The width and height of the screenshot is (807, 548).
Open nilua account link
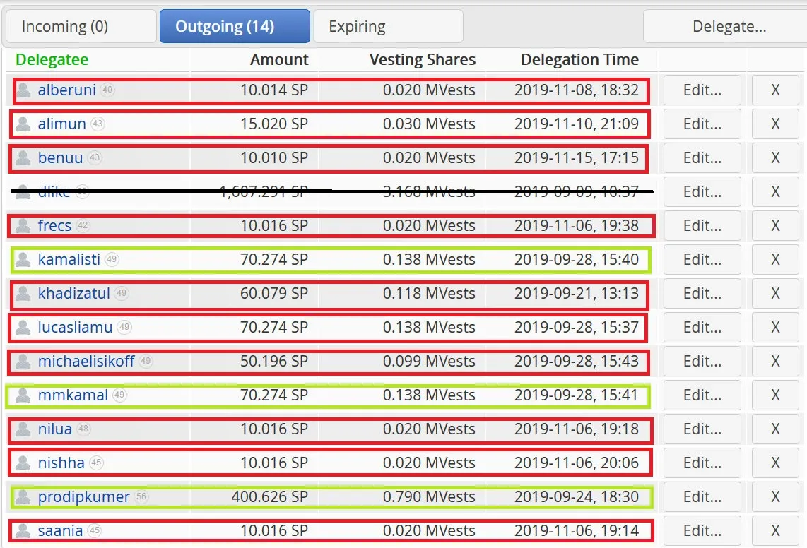(x=55, y=429)
